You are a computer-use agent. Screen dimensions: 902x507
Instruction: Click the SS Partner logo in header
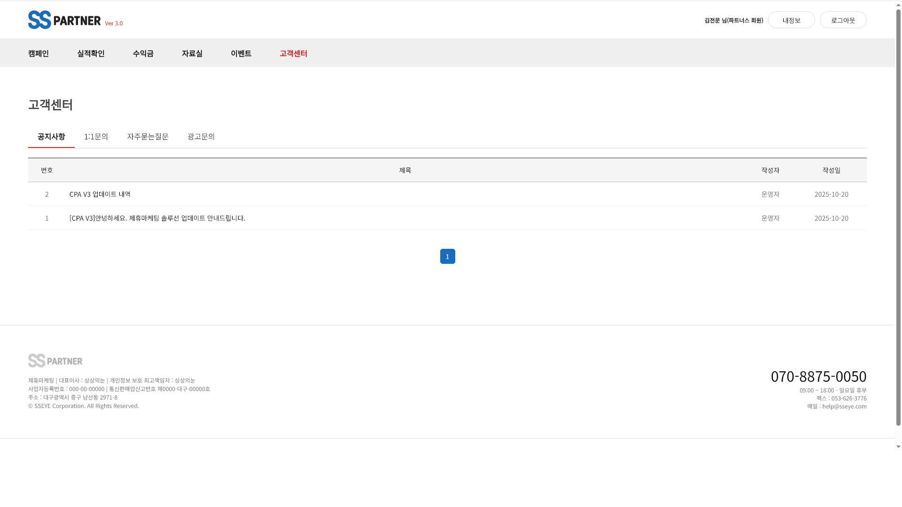64,20
